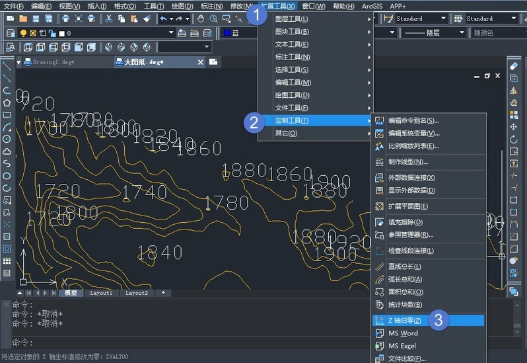Choose 制作线型(N)... entry
Screen dimensions: 527x363
pyautogui.click(x=428, y=162)
